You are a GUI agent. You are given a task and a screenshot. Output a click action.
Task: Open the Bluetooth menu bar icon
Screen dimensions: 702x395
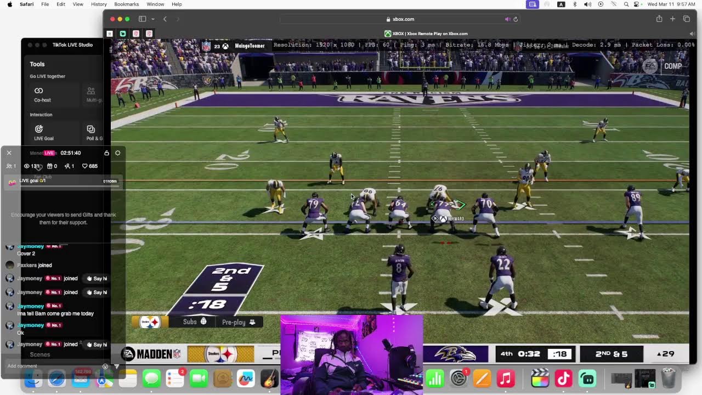pos(574,4)
